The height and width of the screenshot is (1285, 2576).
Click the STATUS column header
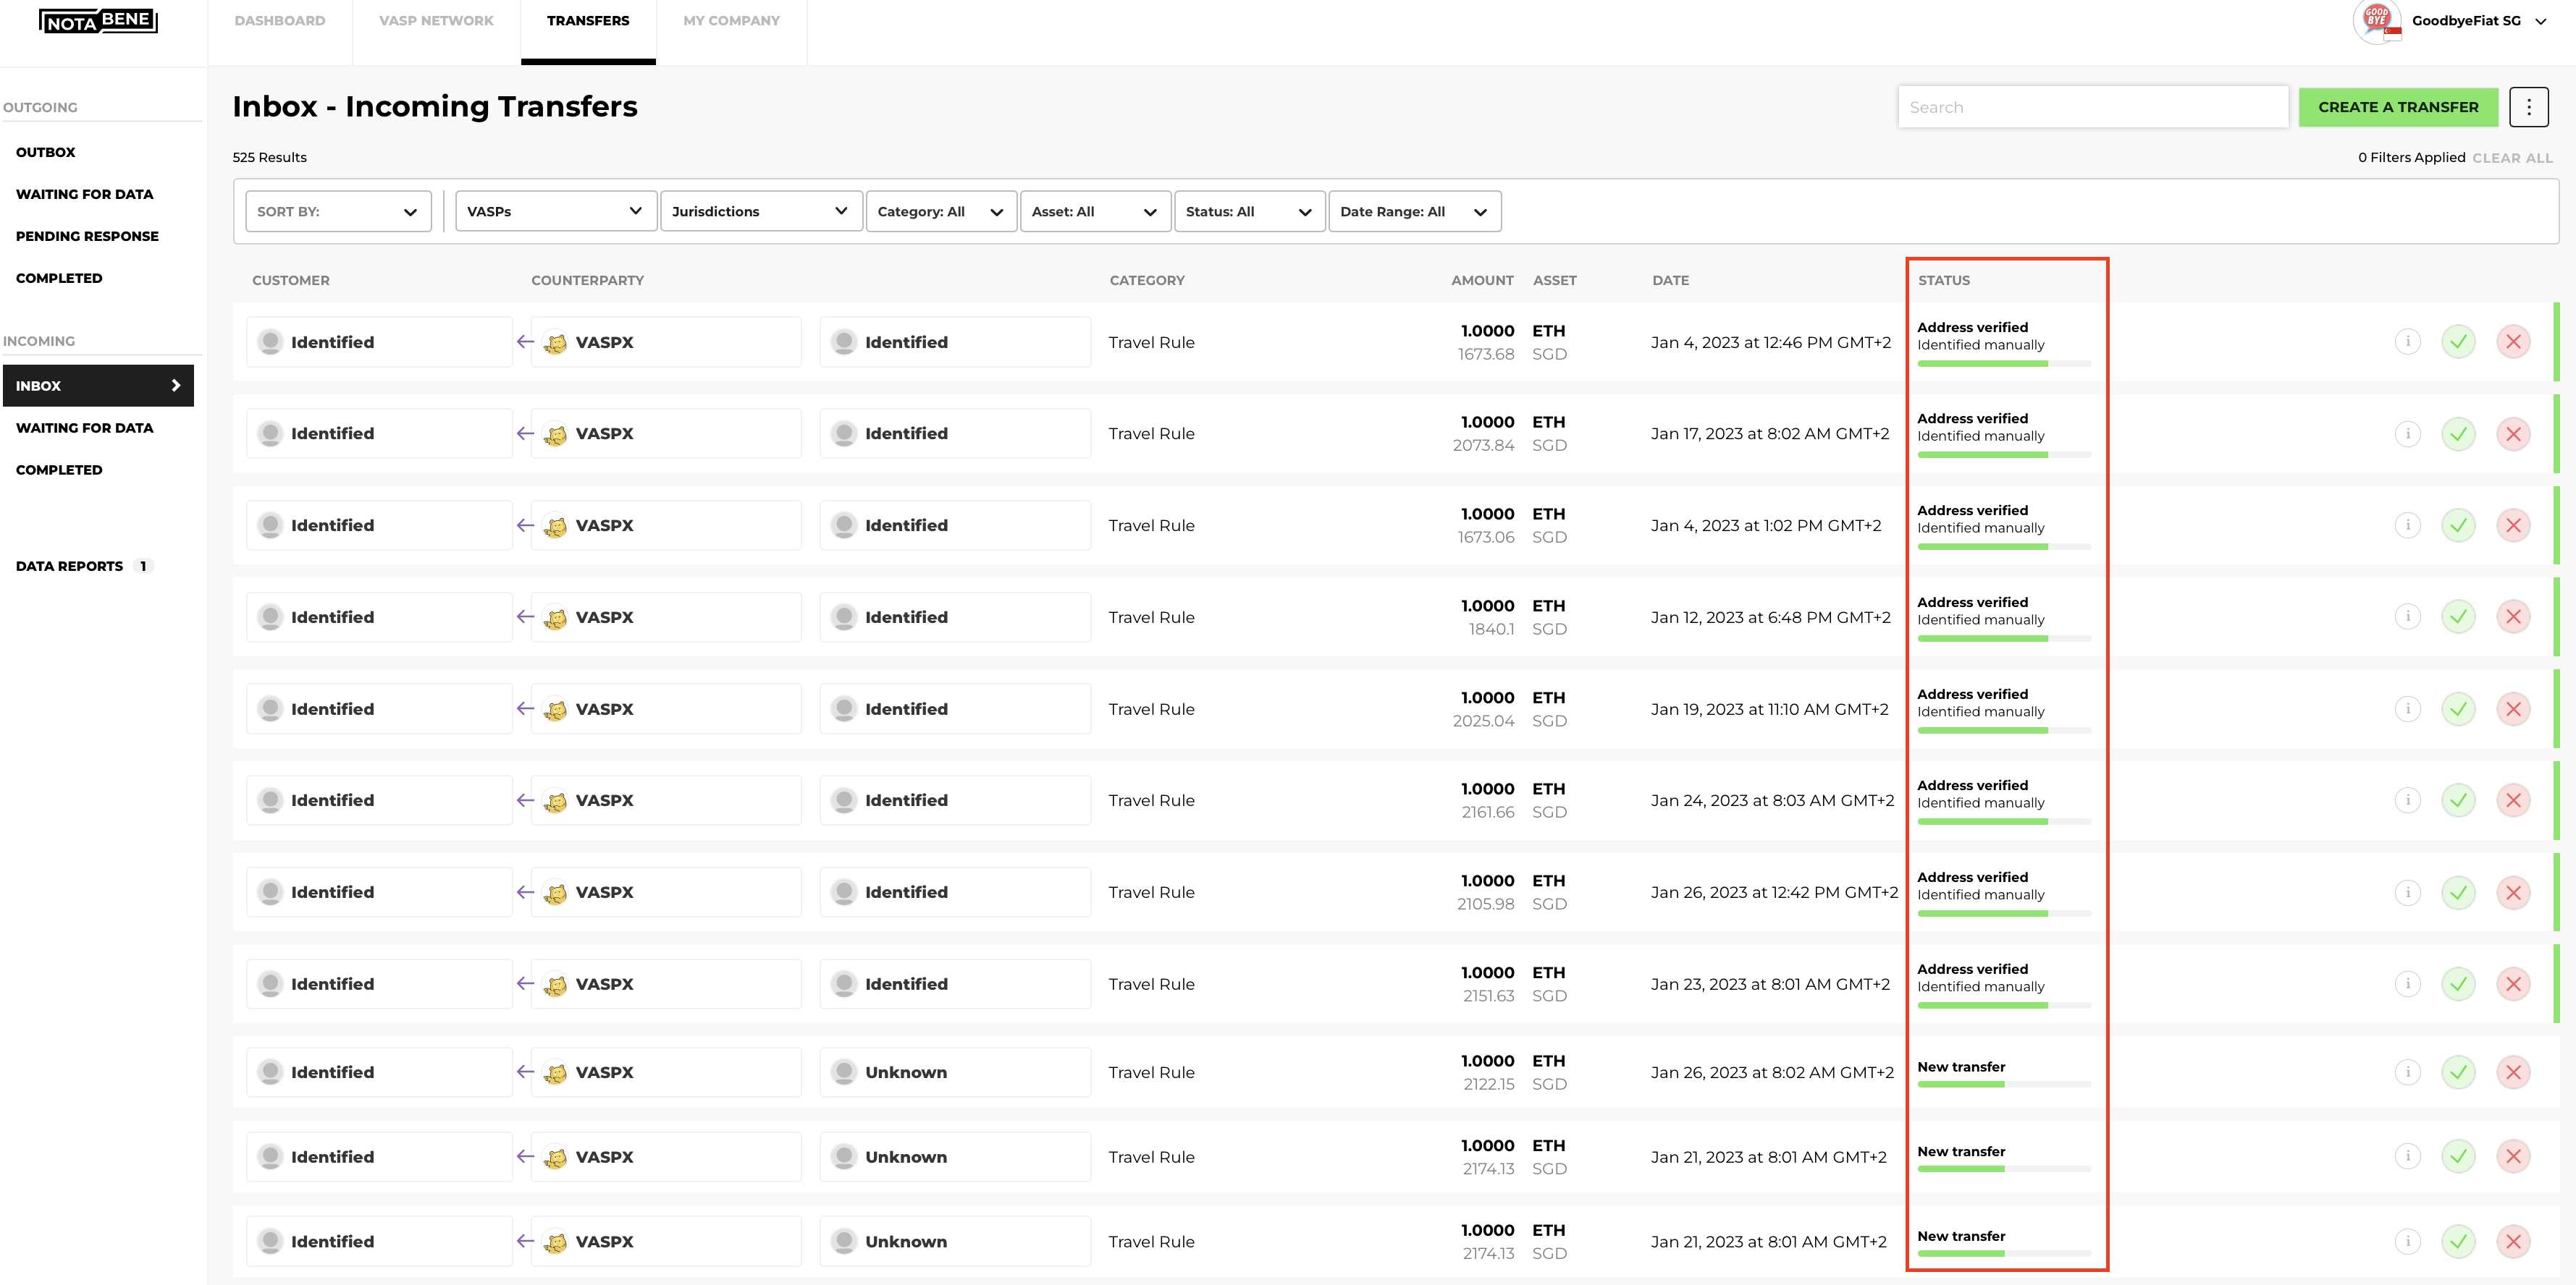click(x=1943, y=281)
